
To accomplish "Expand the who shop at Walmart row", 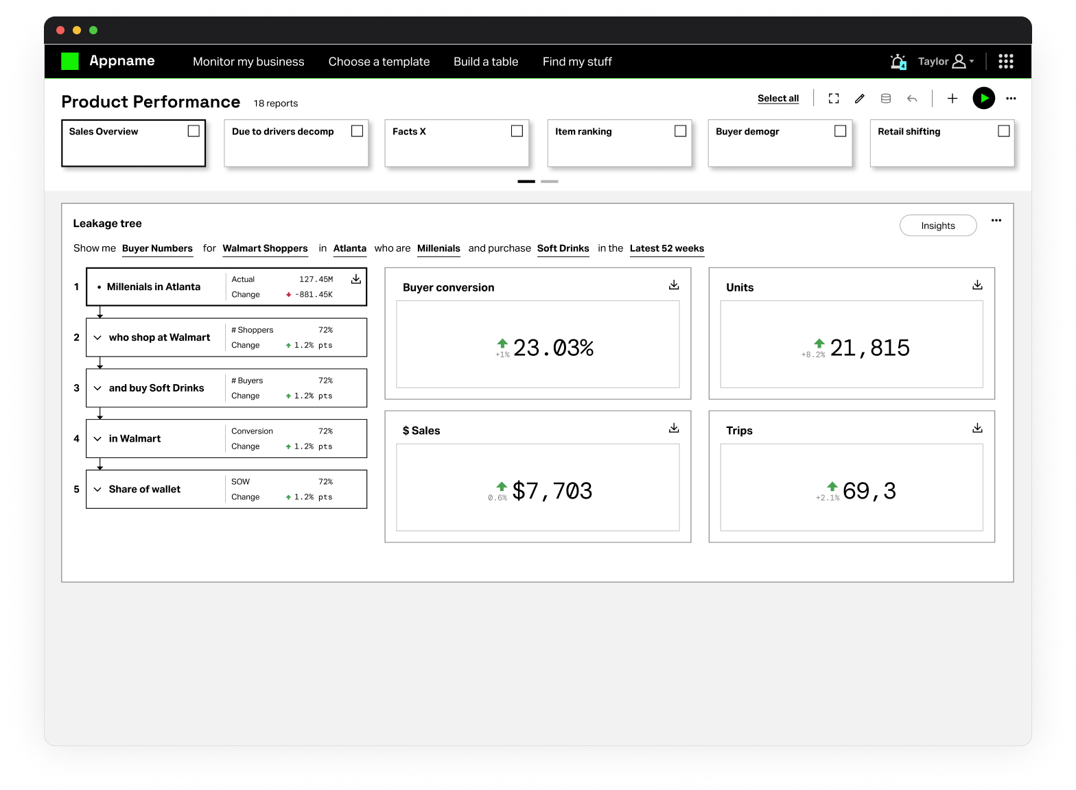I will tap(97, 337).
